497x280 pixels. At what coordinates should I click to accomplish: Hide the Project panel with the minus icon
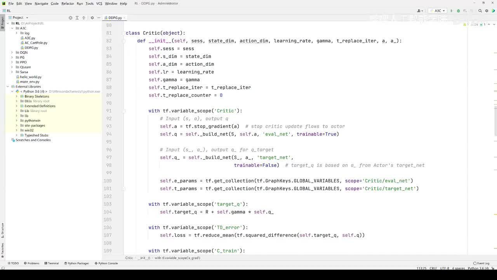point(99,17)
